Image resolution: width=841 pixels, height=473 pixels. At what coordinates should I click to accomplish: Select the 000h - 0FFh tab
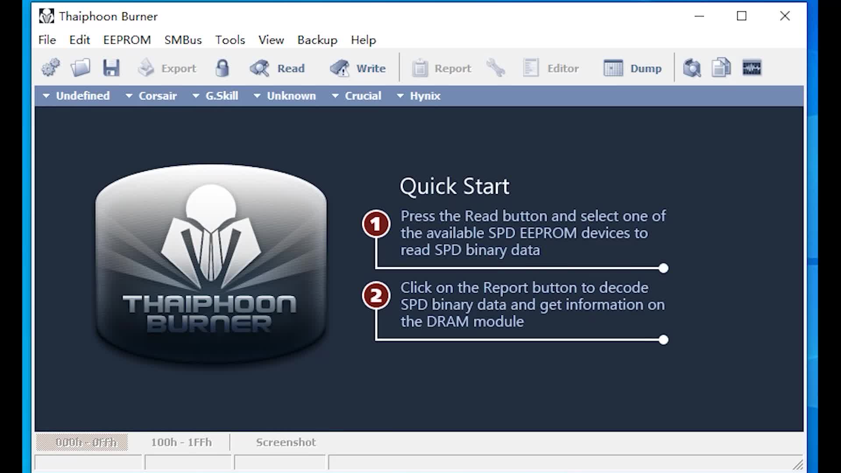82,442
